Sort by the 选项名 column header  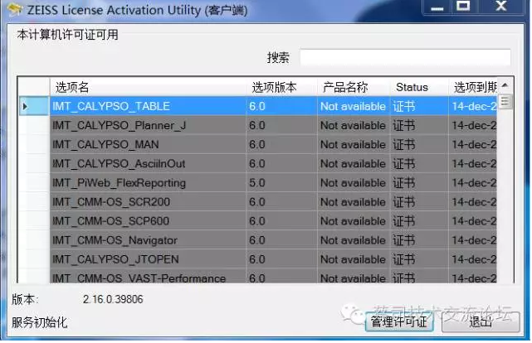click(148, 87)
